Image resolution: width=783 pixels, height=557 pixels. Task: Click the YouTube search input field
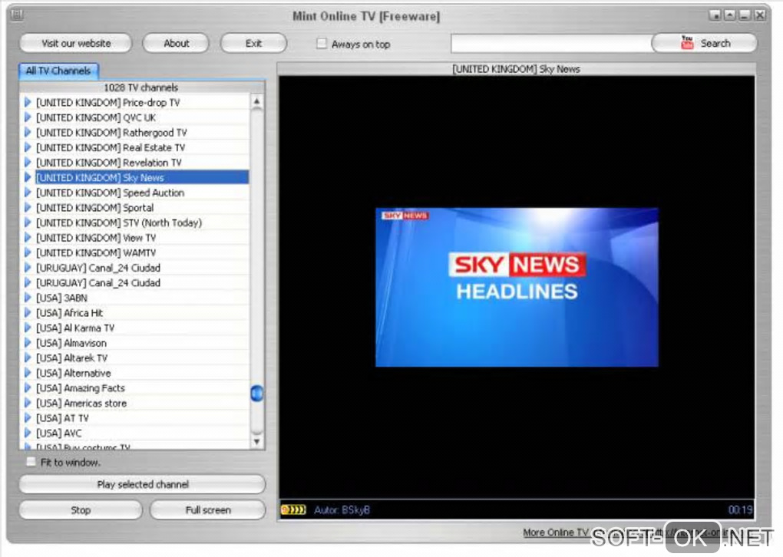[x=551, y=44]
